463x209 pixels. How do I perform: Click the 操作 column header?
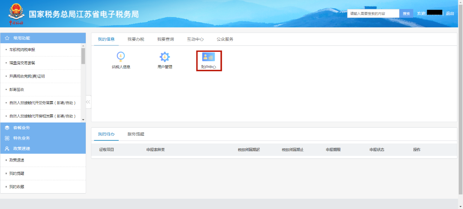click(417, 150)
